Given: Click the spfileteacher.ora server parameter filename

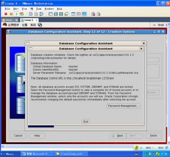Looking at the screenshot, I should tap(103, 73).
